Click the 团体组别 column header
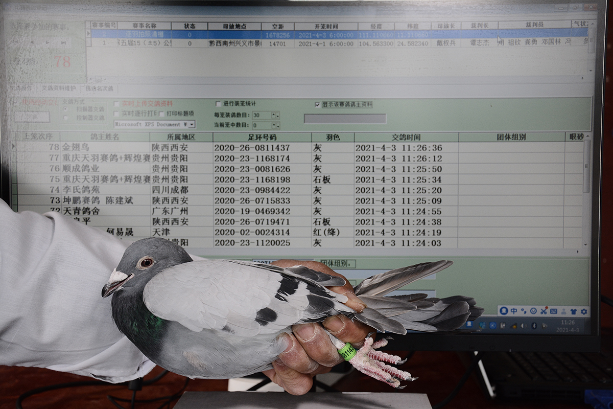The height and width of the screenshot is (409, 613). pyautogui.click(x=511, y=137)
